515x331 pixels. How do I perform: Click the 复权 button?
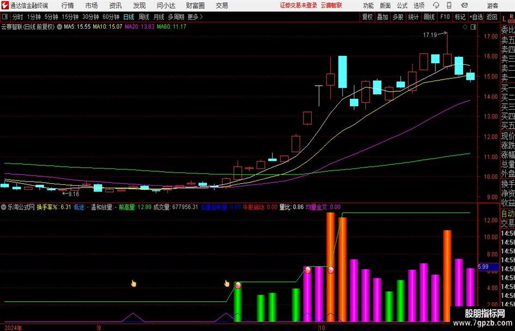click(x=367, y=17)
